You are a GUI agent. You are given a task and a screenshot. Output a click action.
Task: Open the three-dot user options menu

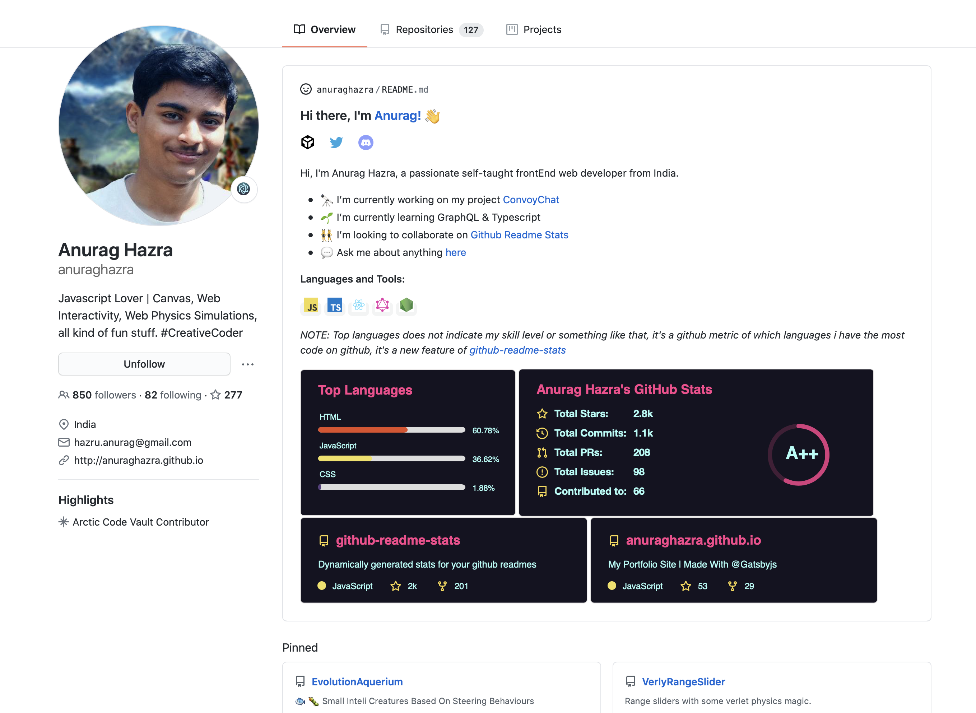pos(248,364)
